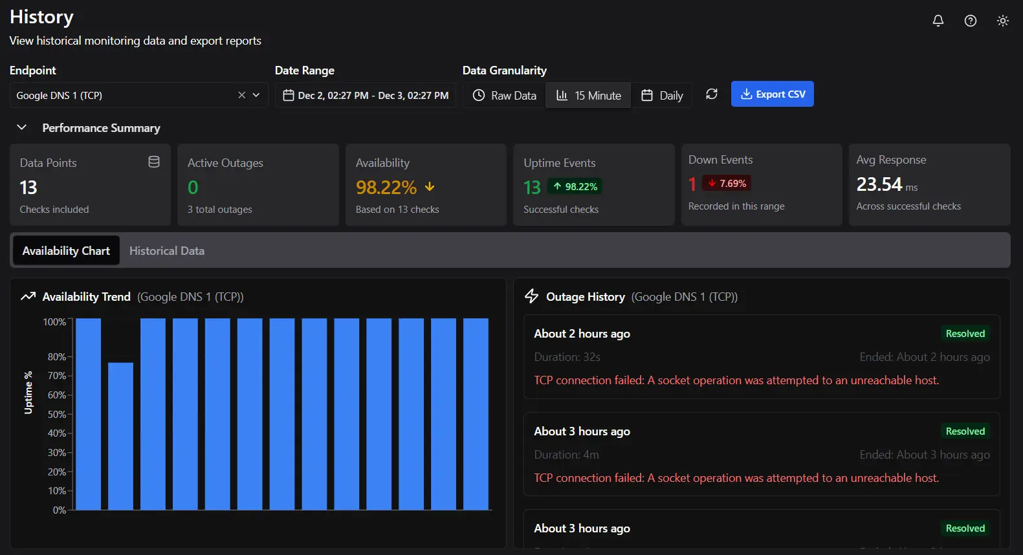Select 15 Minute granularity
Screen dimensions: 1023x555
[588, 95]
